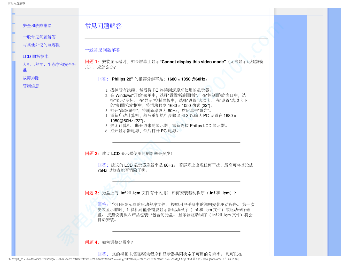Open the 故障排除 sidebar link

point(31,78)
